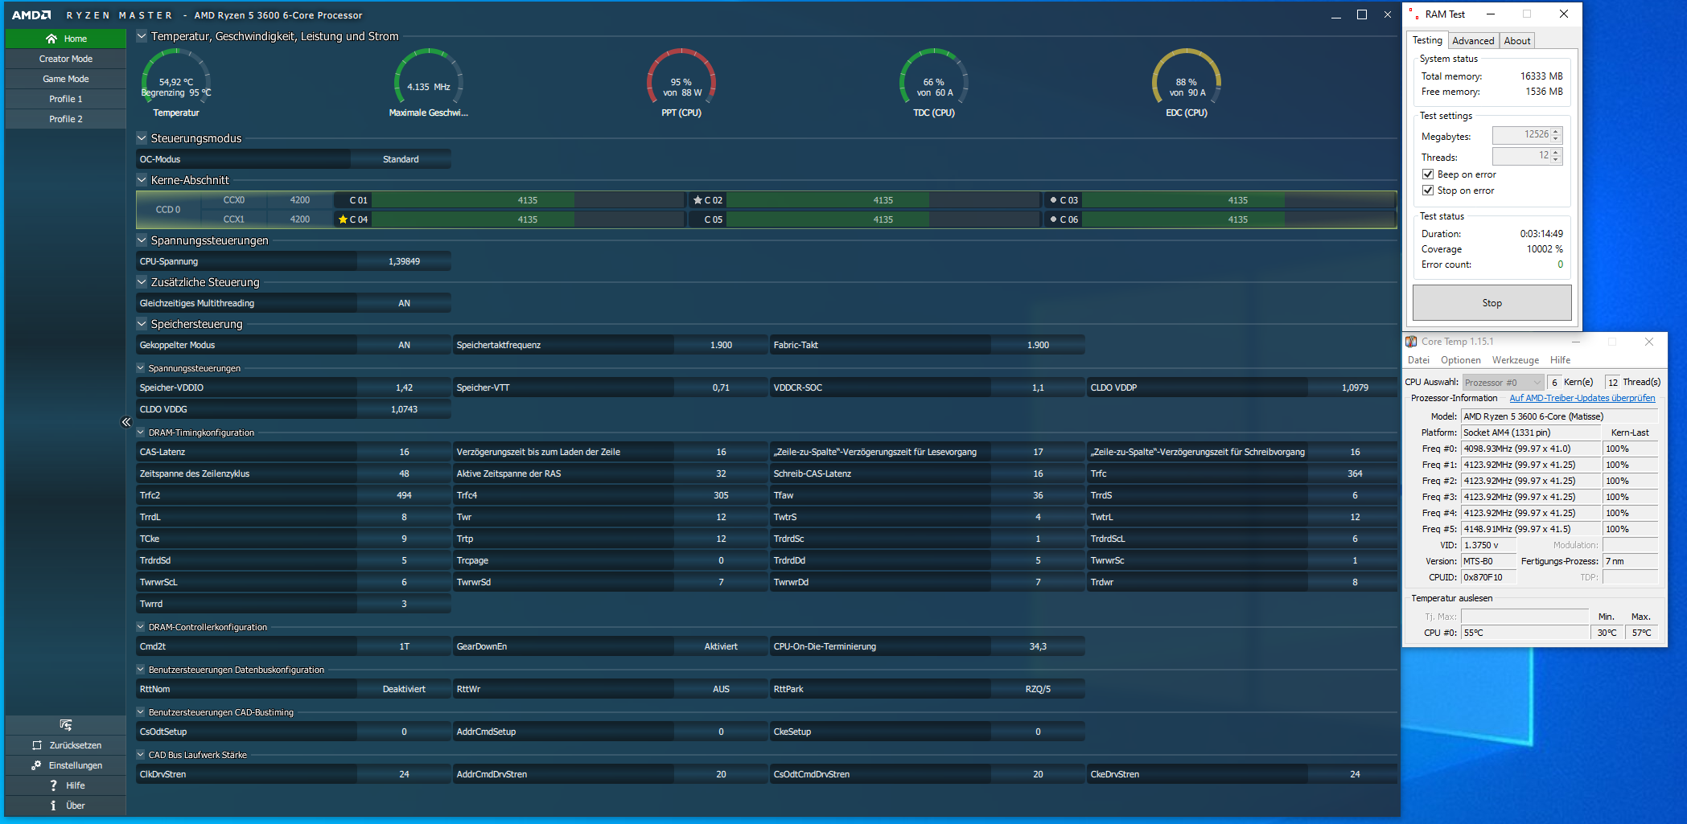
Task: Toggle the Stop on error checkbox
Action: pos(1428,191)
